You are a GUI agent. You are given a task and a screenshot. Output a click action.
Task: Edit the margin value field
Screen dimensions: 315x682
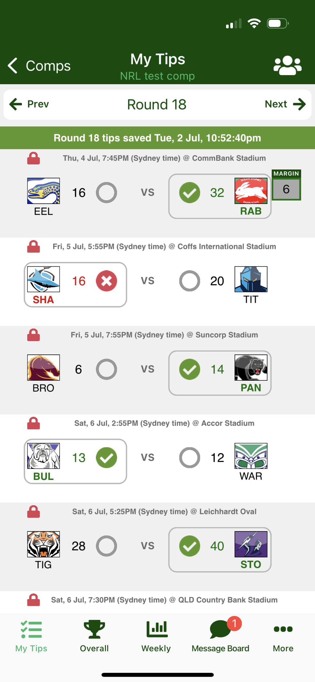[x=286, y=189]
